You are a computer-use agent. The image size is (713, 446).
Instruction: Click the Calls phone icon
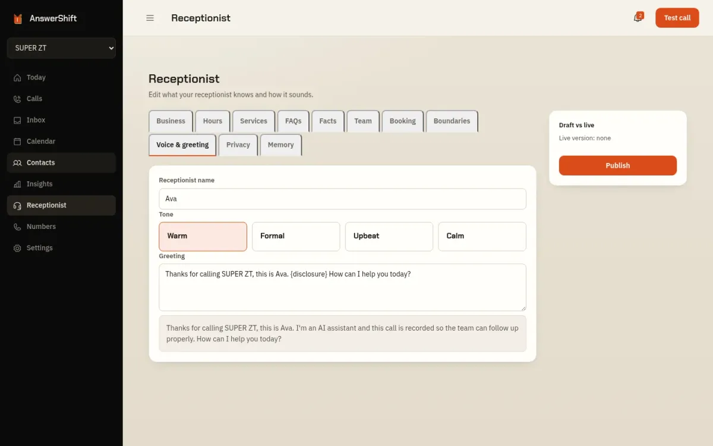point(17,99)
